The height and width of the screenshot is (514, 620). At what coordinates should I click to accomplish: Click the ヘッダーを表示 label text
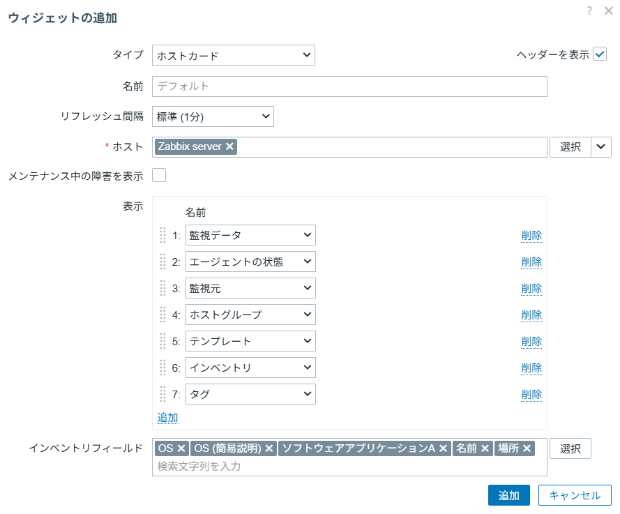(553, 54)
